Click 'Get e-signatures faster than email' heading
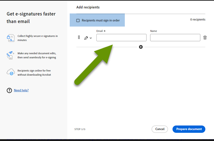The image size is (214, 141). click(x=31, y=18)
